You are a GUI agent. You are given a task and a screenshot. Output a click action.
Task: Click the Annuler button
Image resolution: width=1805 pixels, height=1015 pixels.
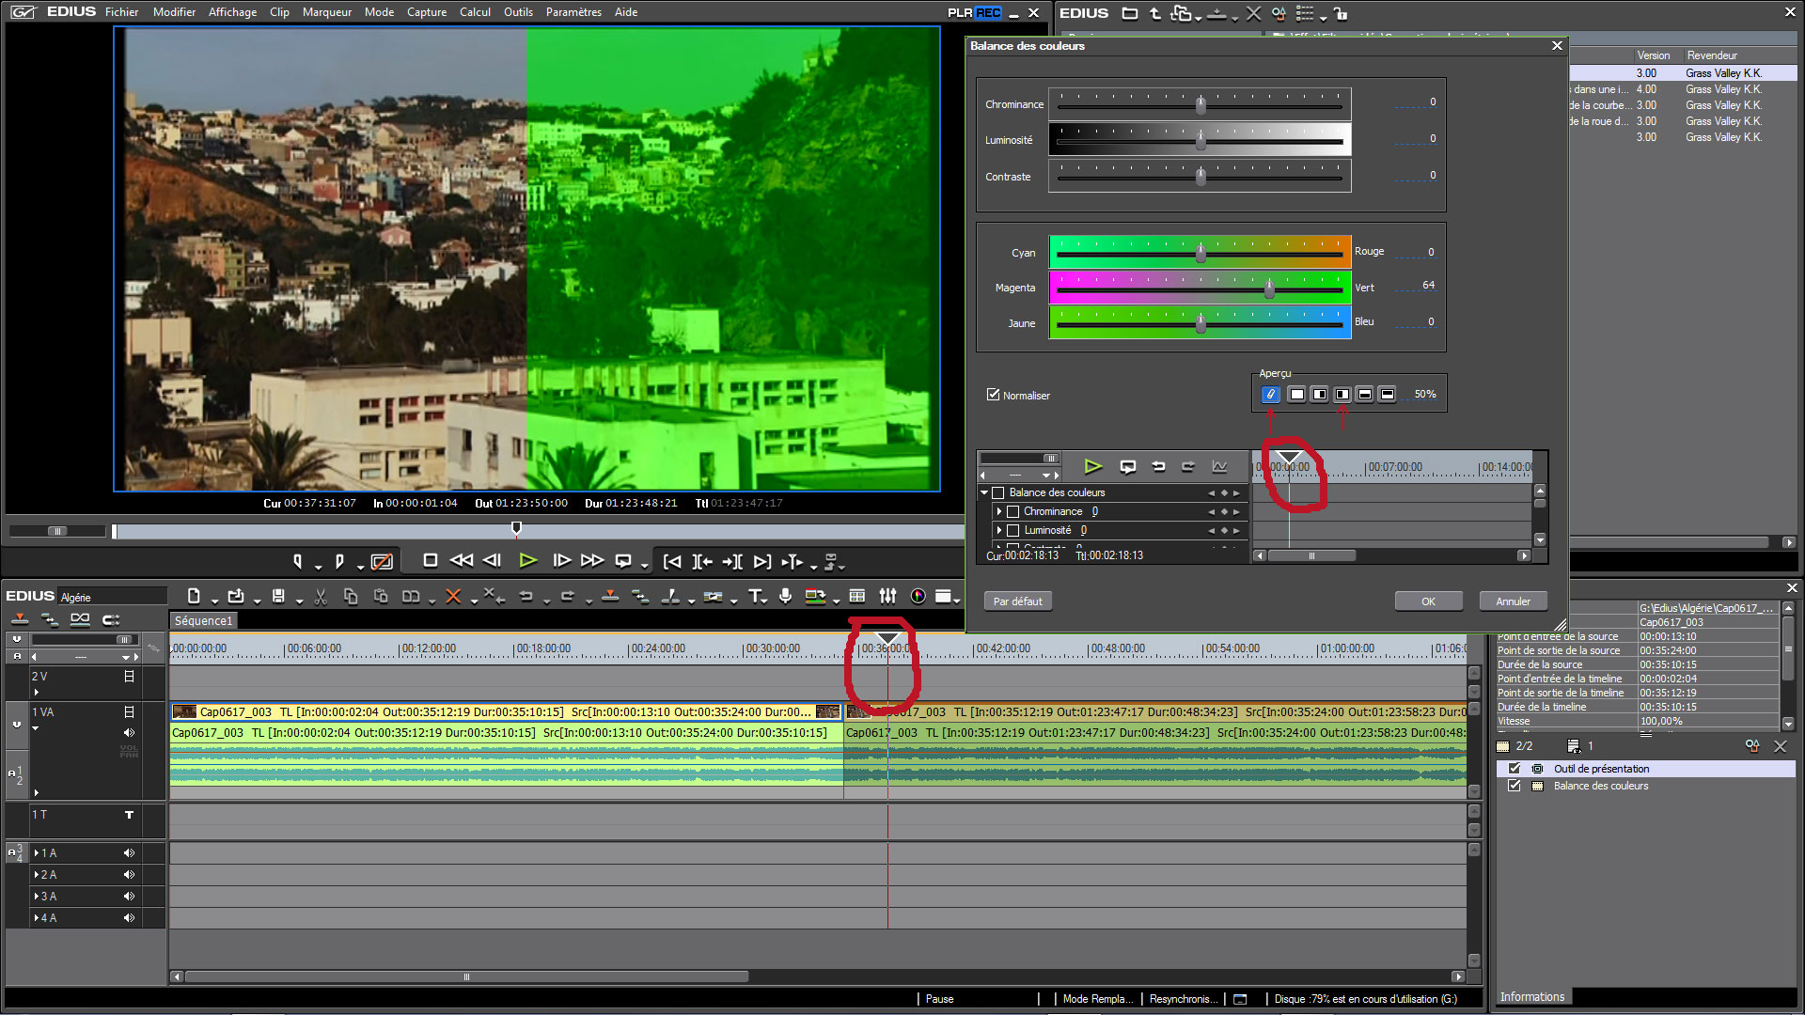1513,601
